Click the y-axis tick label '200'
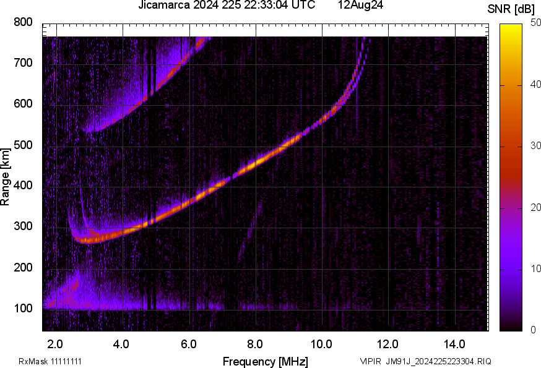This screenshot has height=368, width=541. pyautogui.click(x=23, y=267)
